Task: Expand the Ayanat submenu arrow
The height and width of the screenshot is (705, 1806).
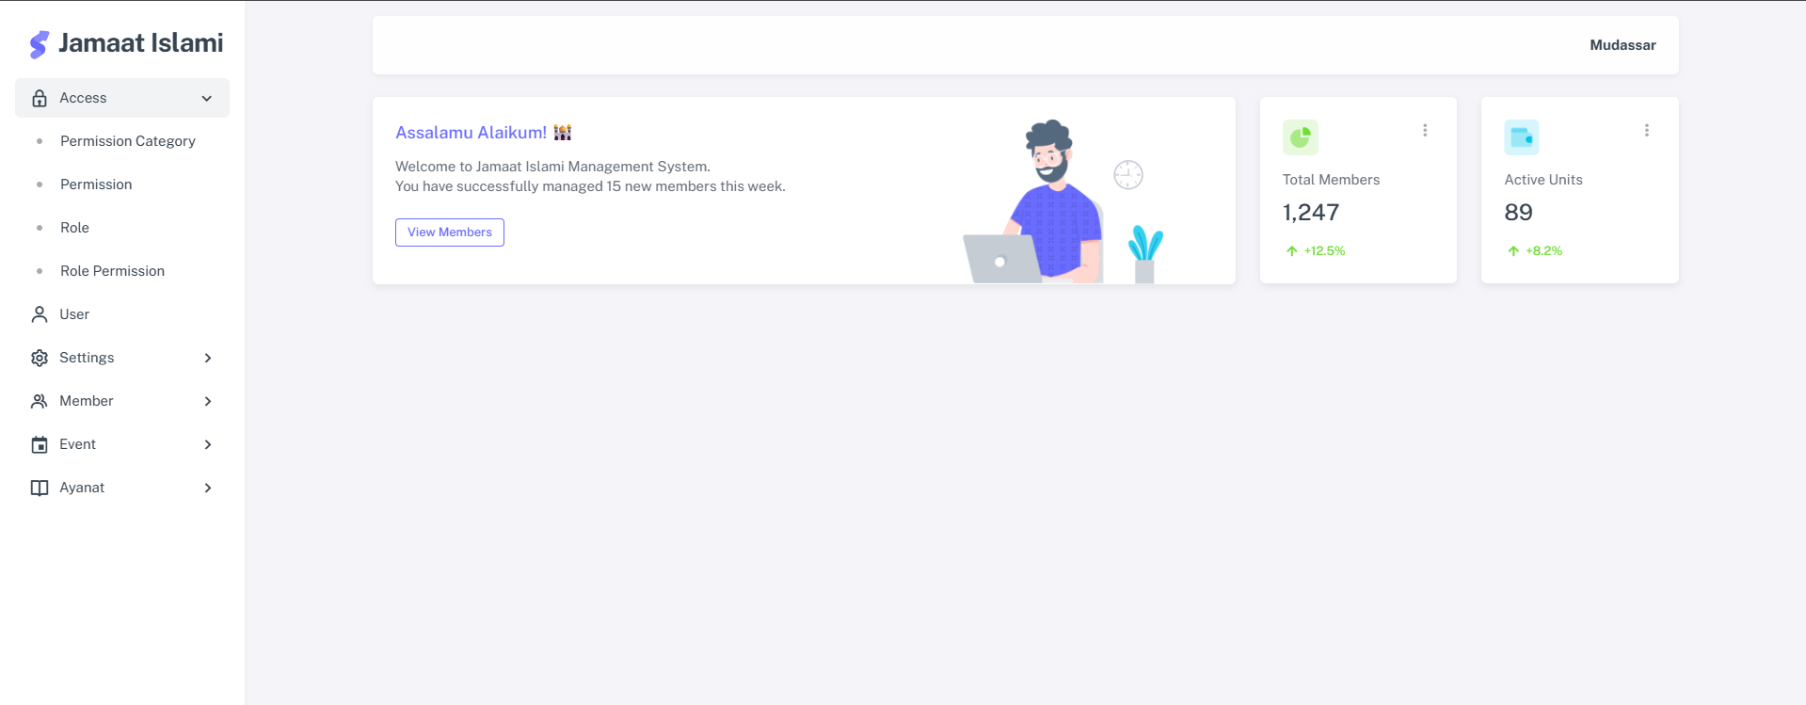Action: click(208, 488)
